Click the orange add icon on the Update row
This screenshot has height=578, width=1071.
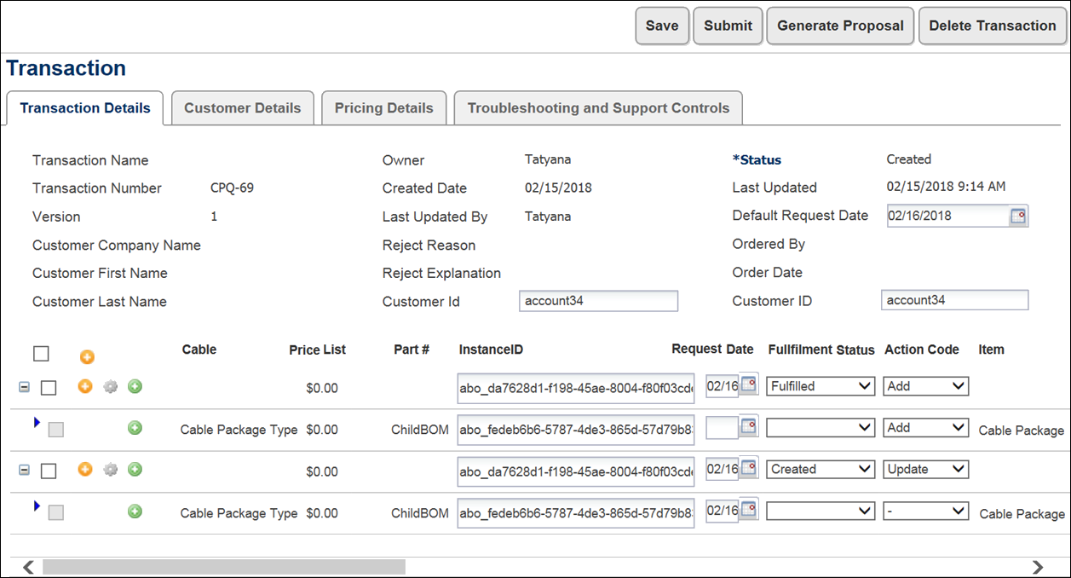85,469
